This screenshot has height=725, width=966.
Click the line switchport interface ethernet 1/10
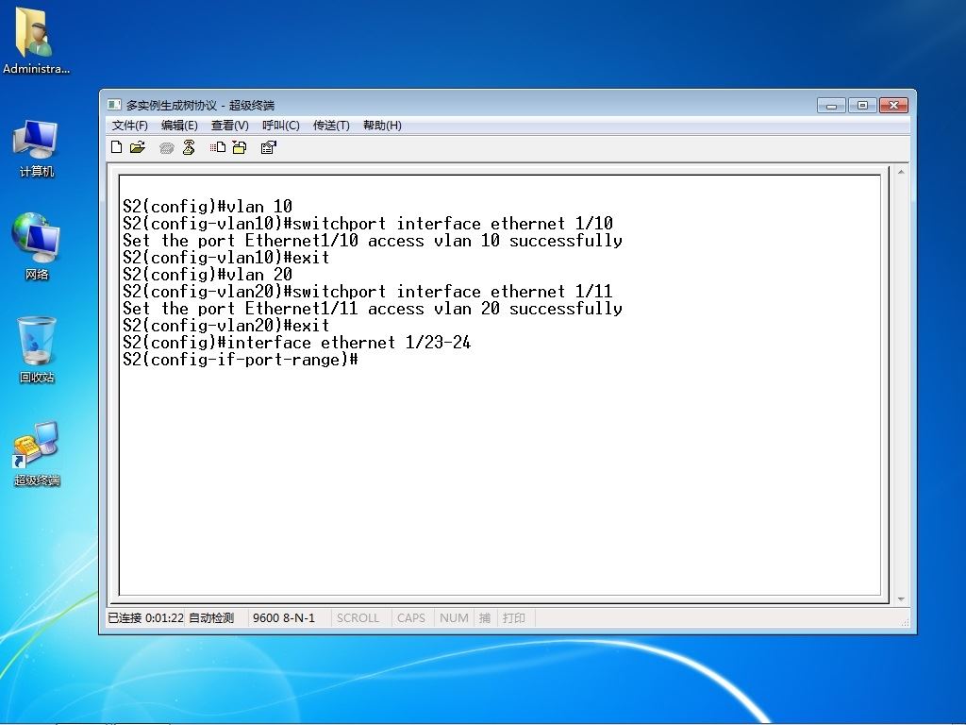tap(453, 223)
